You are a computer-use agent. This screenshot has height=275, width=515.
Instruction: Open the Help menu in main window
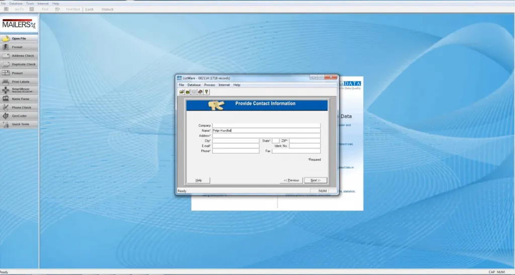click(56, 4)
